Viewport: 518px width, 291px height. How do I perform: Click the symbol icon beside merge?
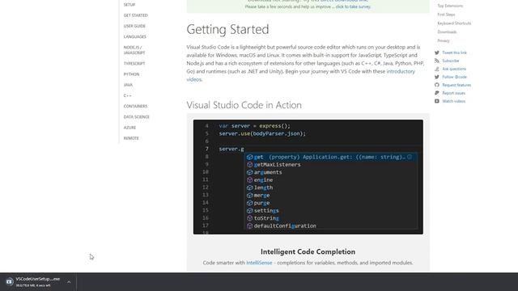(x=250, y=196)
